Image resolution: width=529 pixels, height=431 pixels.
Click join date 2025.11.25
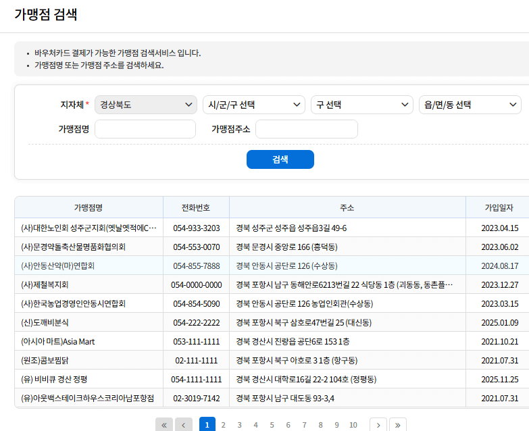coord(500,379)
